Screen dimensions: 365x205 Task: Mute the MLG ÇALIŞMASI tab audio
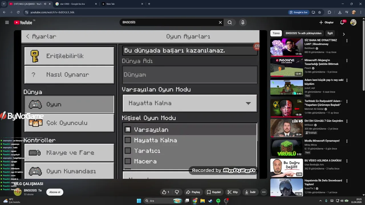[45, 4]
